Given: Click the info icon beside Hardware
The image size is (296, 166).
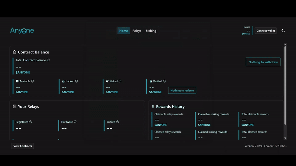Looking at the screenshot, I should tap(75, 122).
